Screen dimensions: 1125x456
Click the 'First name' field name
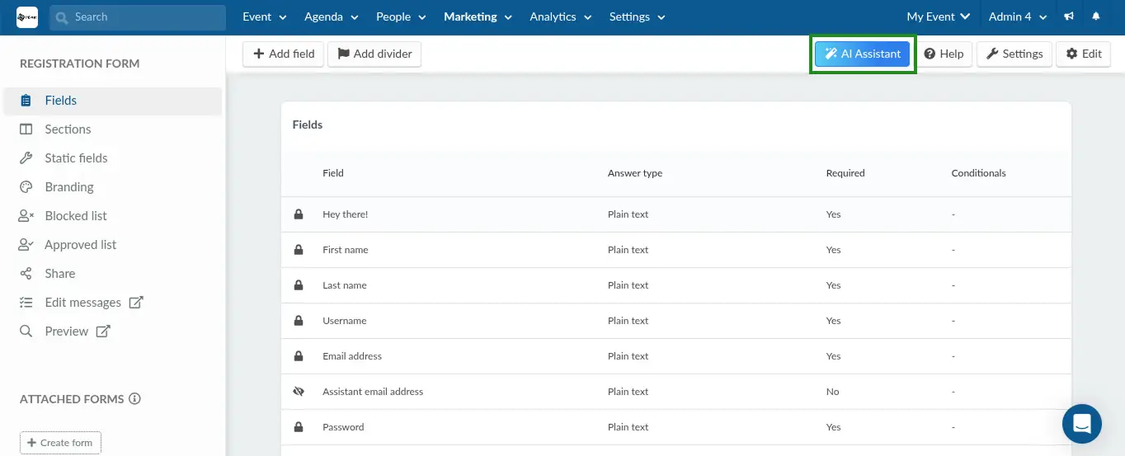click(346, 250)
